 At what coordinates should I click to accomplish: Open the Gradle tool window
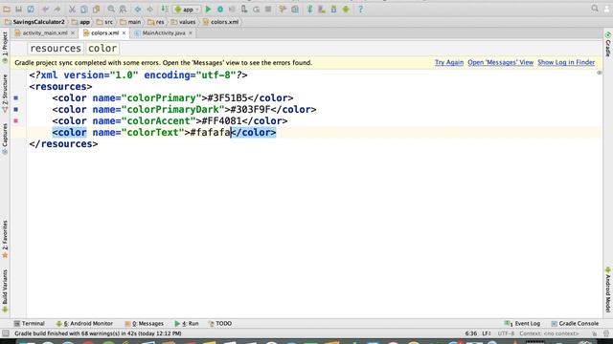608,44
